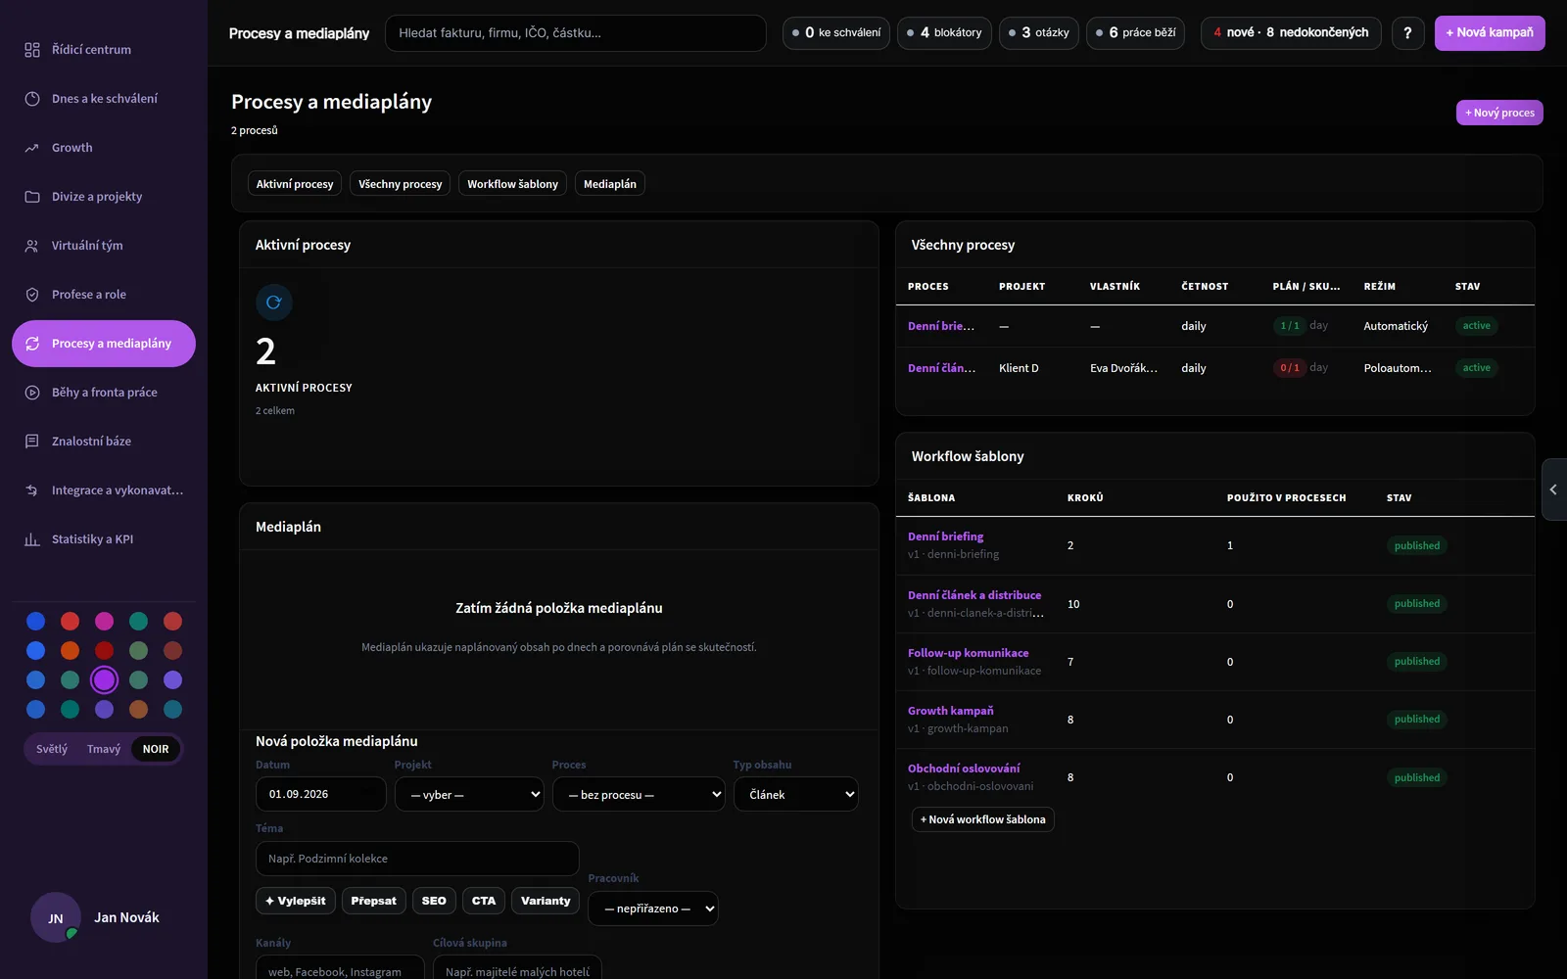Click the shield icon for Profese a role
Viewport: 1567px width, 979px height.
pos(32,295)
